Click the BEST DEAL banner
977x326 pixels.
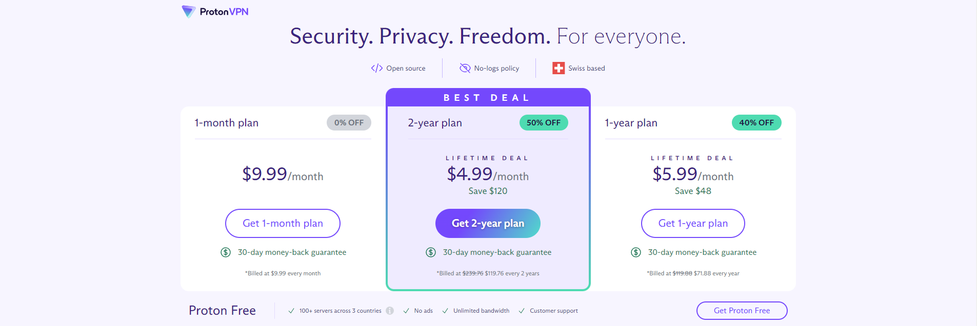tap(488, 98)
